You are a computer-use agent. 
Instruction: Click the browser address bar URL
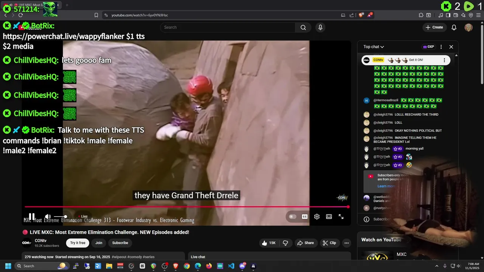[140, 15]
